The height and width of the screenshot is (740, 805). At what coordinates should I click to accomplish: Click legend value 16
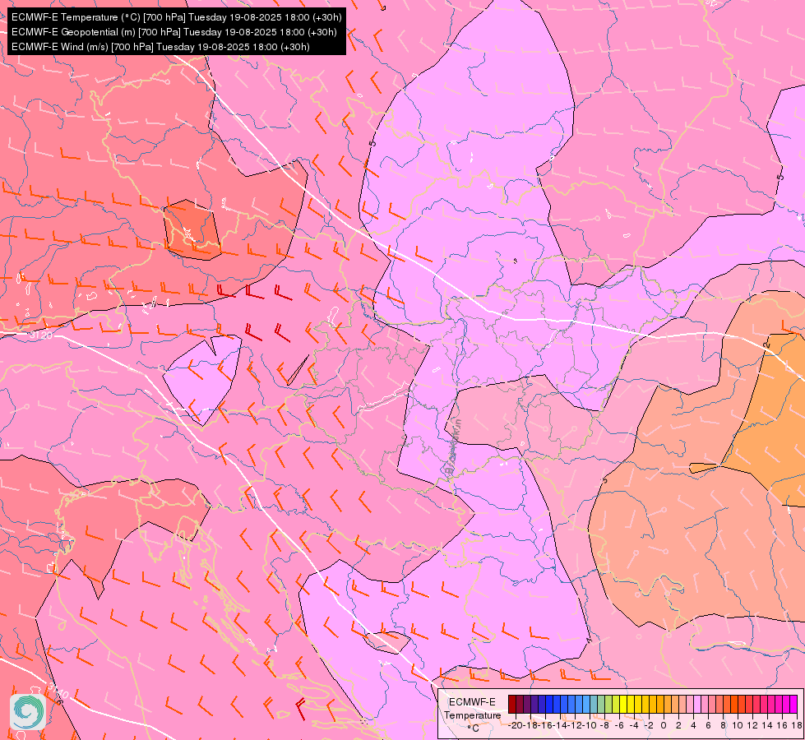(x=783, y=726)
